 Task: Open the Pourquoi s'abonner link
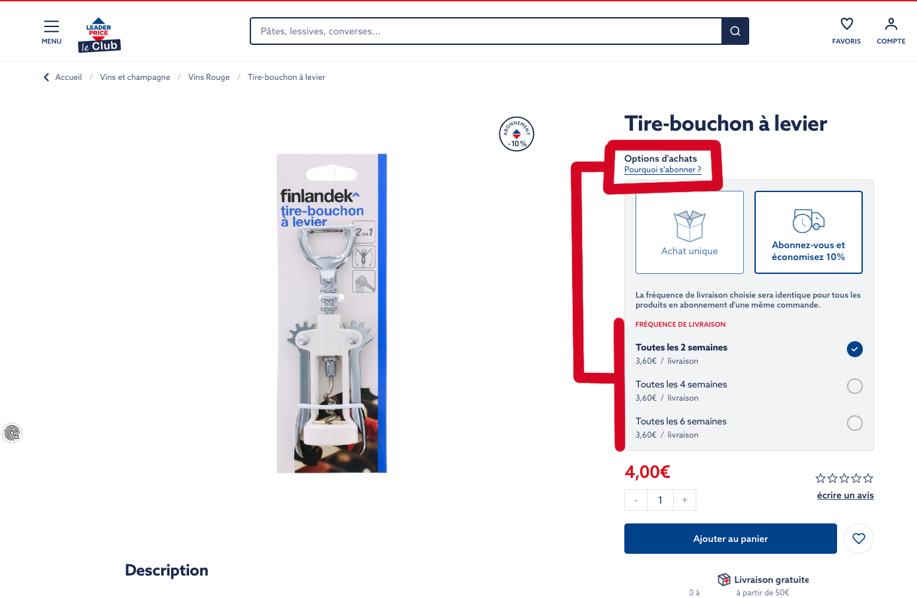click(x=663, y=170)
